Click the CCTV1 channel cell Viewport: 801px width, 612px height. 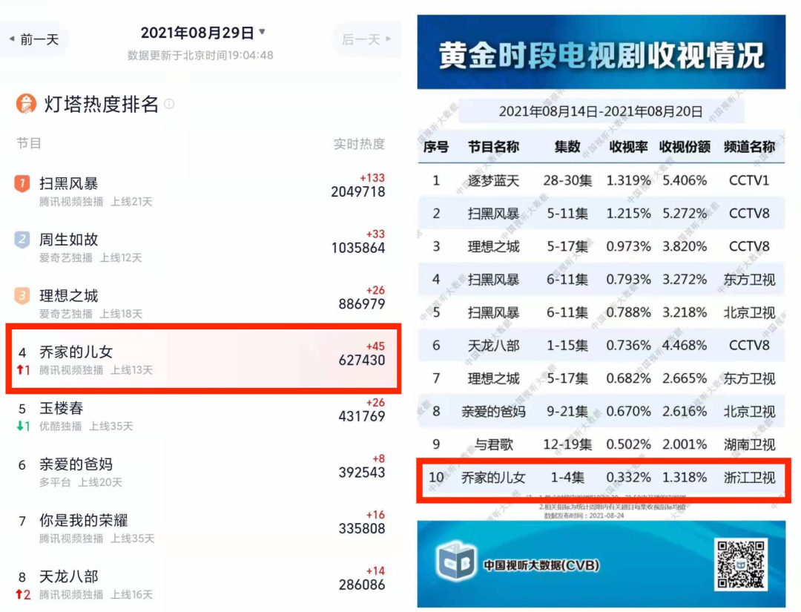[749, 181]
